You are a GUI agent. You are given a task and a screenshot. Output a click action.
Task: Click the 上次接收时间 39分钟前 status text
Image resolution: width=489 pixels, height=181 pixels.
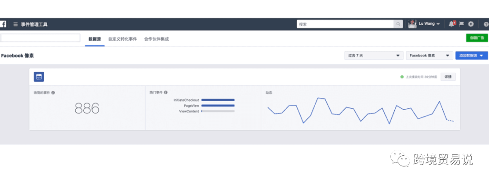coord(422,77)
